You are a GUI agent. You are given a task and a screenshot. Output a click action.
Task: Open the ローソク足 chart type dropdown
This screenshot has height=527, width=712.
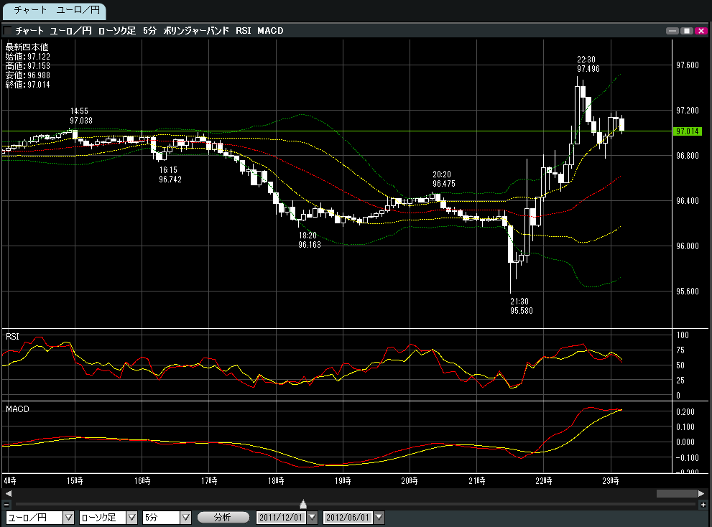(132, 517)
